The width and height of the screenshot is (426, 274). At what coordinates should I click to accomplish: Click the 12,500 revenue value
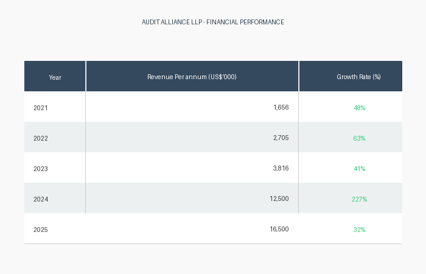(x=279, y=198)
